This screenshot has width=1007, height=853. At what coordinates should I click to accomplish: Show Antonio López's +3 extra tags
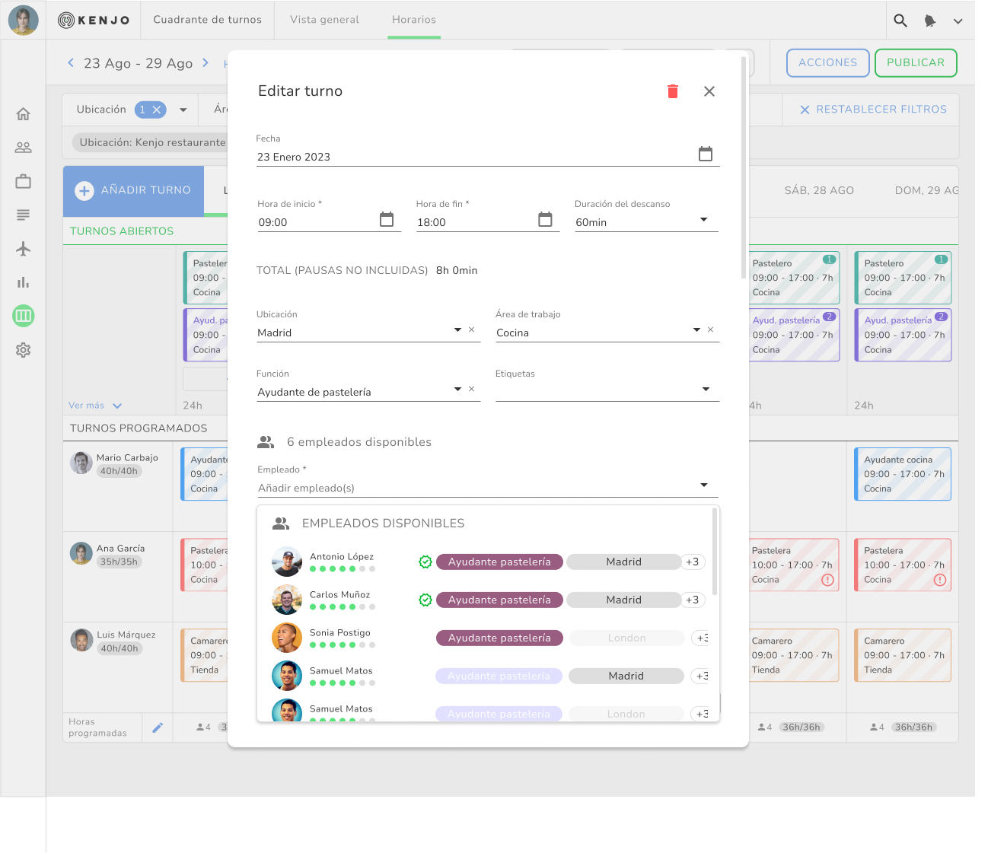(x=692, y=562)
